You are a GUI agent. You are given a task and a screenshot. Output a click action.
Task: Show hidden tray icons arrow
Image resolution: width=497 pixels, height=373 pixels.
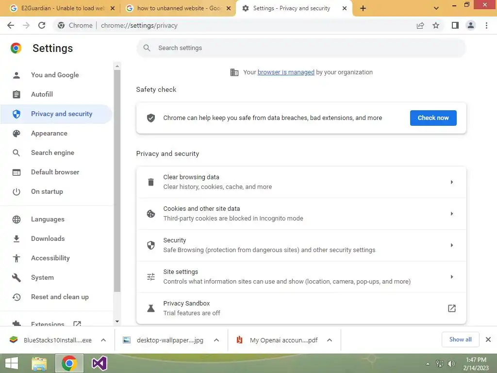[428, 364]
